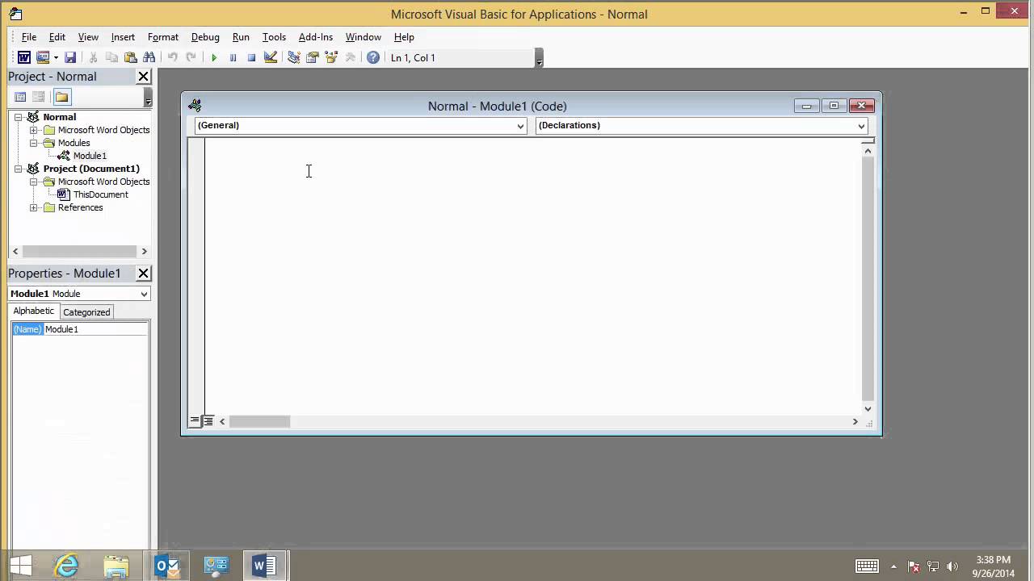Viewport: 1034px width, 581px height.
Task: Click View Code icon in Project pane
Action: [x=20, y=97]
